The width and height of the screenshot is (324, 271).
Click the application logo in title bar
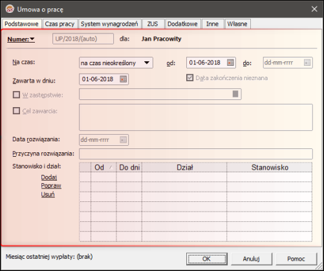(x=10, y=9)
